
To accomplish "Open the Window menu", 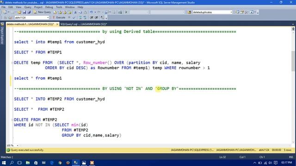I will tap(70, 7).
